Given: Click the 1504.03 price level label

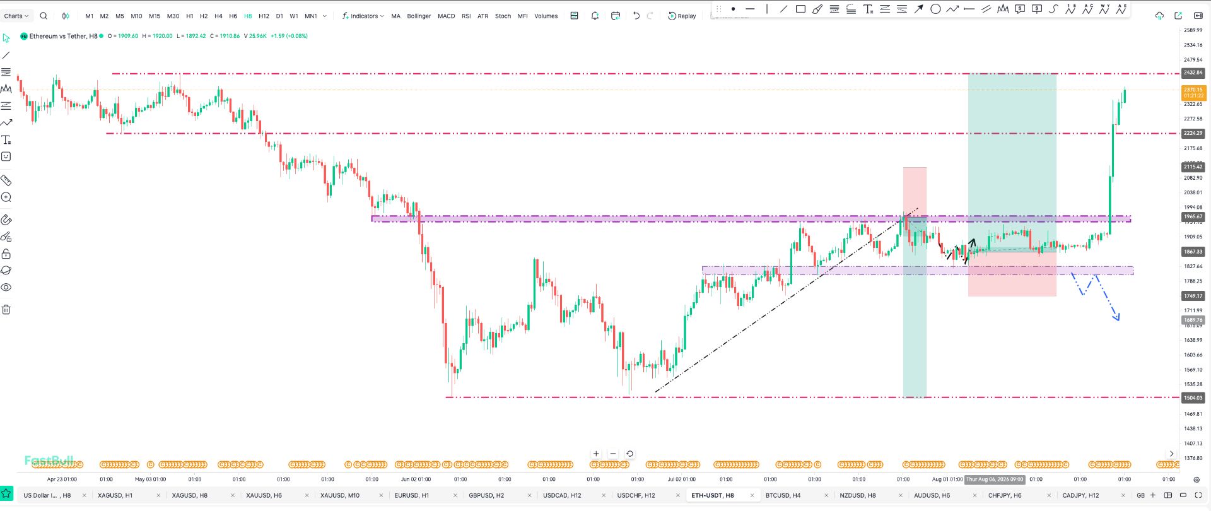Looking at the screenshot, I should [x=1193, y=397].
